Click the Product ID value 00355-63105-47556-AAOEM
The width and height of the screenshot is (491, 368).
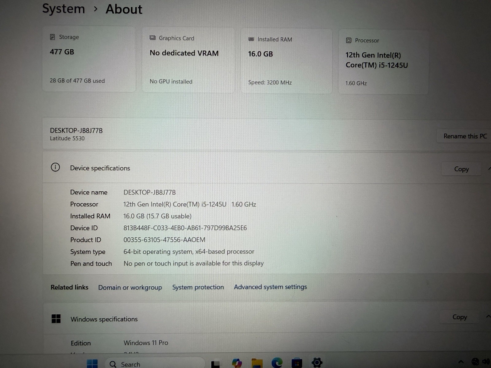164,240
